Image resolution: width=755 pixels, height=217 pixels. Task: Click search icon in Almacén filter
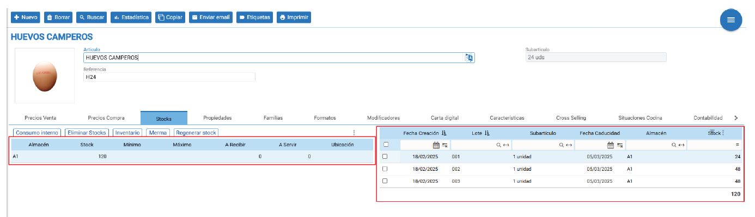coord(674,145)
